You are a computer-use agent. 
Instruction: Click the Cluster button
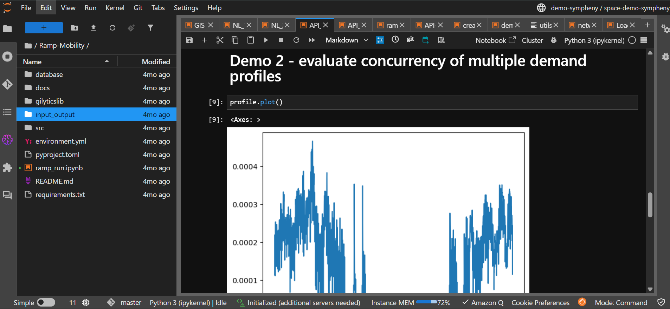[x=532, y=40]
